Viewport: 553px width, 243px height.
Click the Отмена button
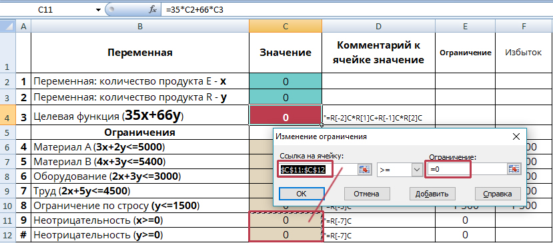click(x=367, y=194)
